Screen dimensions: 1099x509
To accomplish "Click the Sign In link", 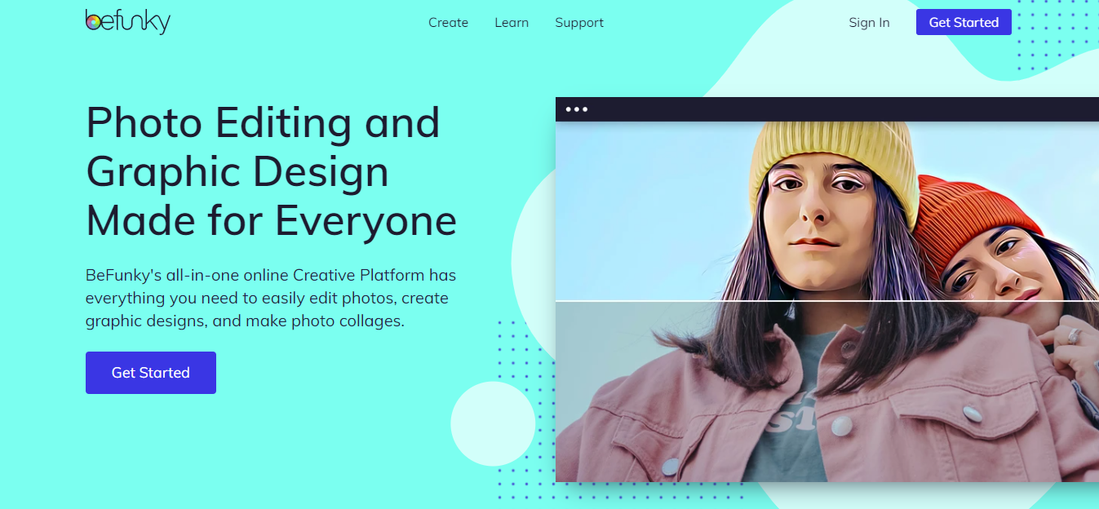I will point(869,23).
